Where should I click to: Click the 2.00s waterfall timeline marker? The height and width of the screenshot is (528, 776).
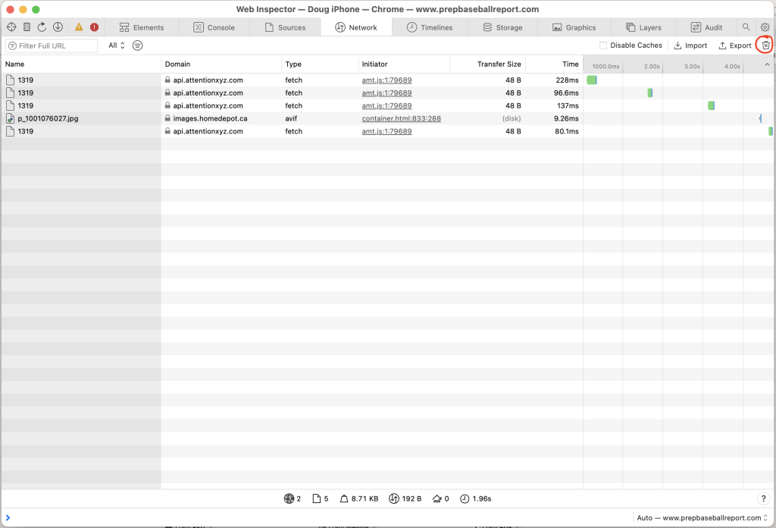[651, 66]
